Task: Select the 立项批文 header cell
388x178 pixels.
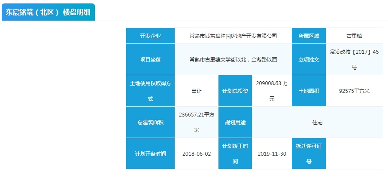Action: (x=309, y=59)
